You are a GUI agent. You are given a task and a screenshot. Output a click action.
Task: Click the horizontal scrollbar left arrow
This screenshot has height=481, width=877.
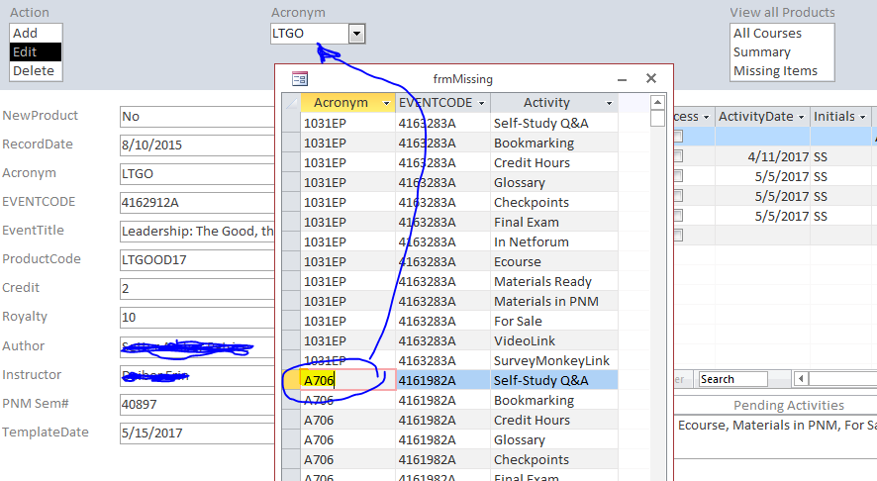(x=801, y=379)
